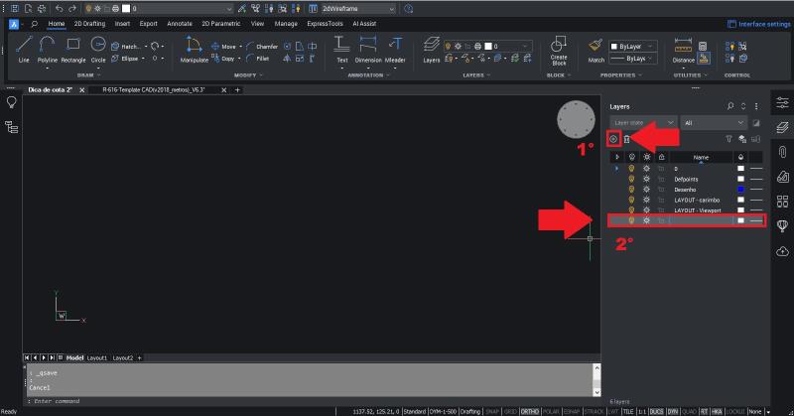The image size is (794, 416).
Task: Toggle ORTHO mode in status bar
Action: click(x=530, y=411)
